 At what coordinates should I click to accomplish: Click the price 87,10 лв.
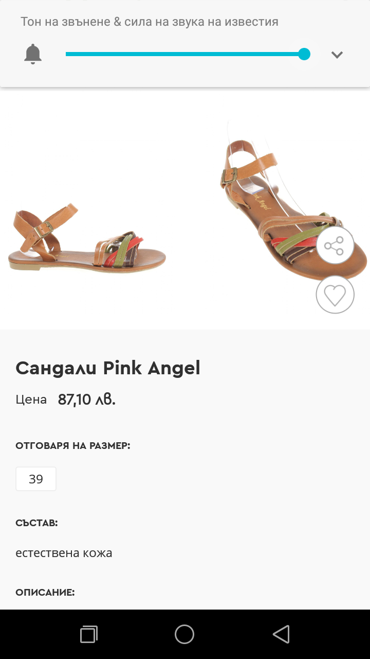87,400
